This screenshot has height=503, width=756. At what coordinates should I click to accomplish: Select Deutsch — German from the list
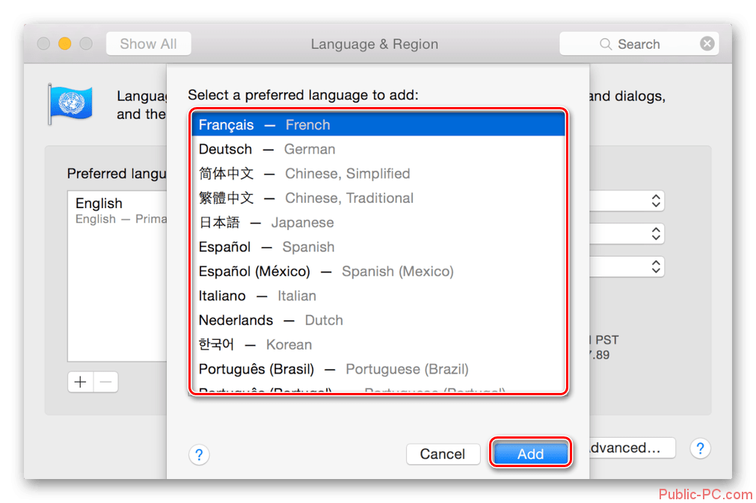click(266, 150)
